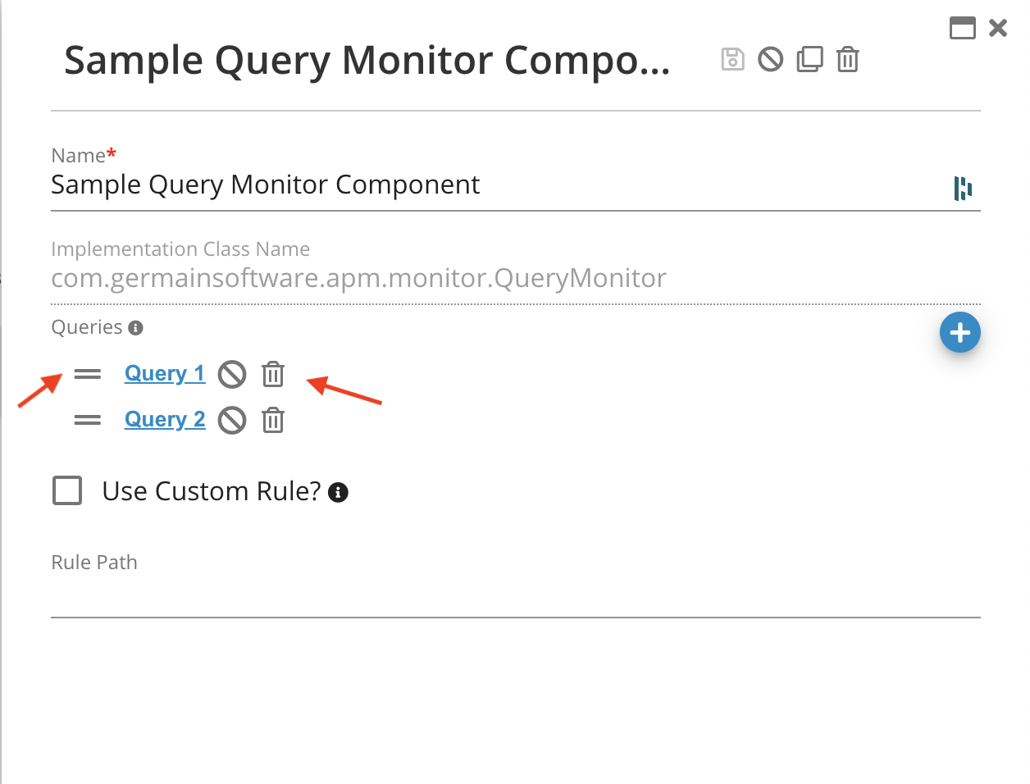This screenshot has width=1030, height=784.
Task: Click the blue add query button
Action: [x=959, y=332]
